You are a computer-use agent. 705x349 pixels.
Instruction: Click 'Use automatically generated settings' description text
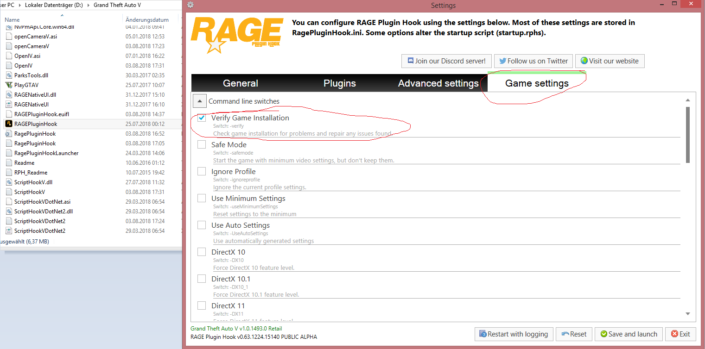pyautogui.click(x=264, y=241)
